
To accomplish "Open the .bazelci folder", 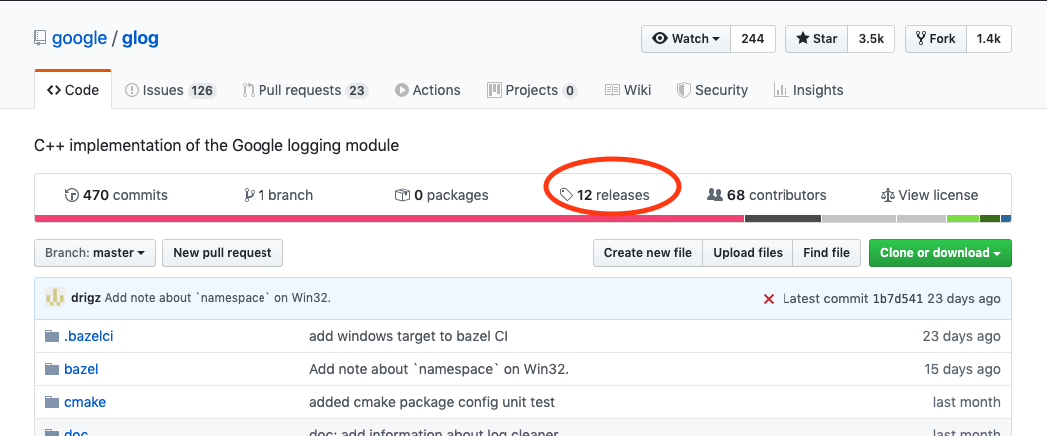I will [x=88, y=336].
